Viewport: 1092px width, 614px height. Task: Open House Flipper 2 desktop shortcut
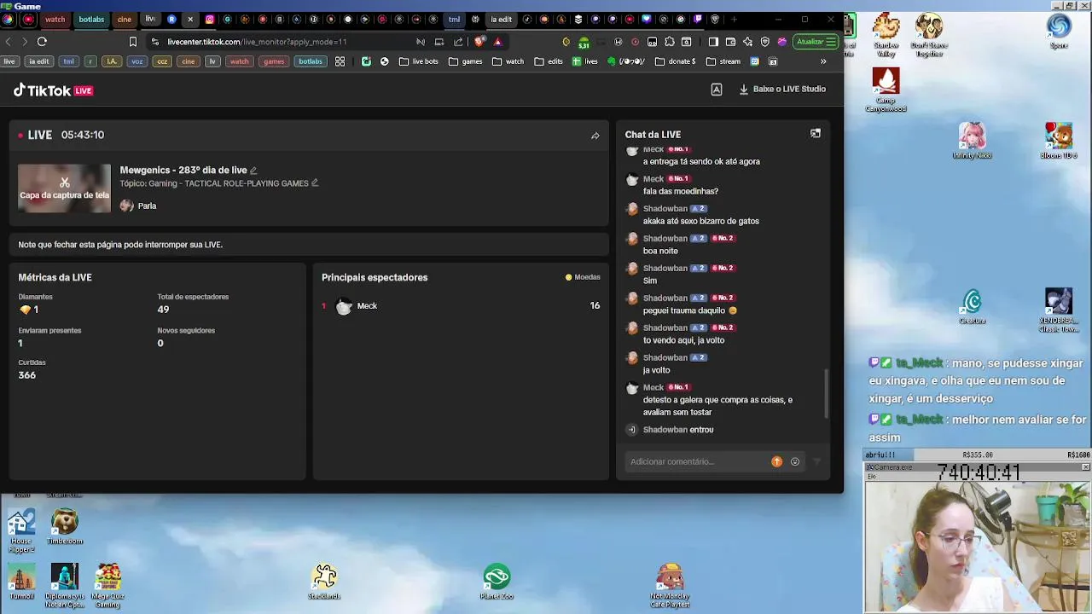click(x=21, y=531)
